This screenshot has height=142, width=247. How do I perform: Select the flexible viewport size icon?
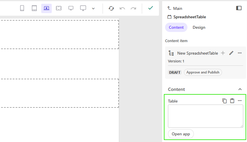pyautogui.click(x=59, y=8)
